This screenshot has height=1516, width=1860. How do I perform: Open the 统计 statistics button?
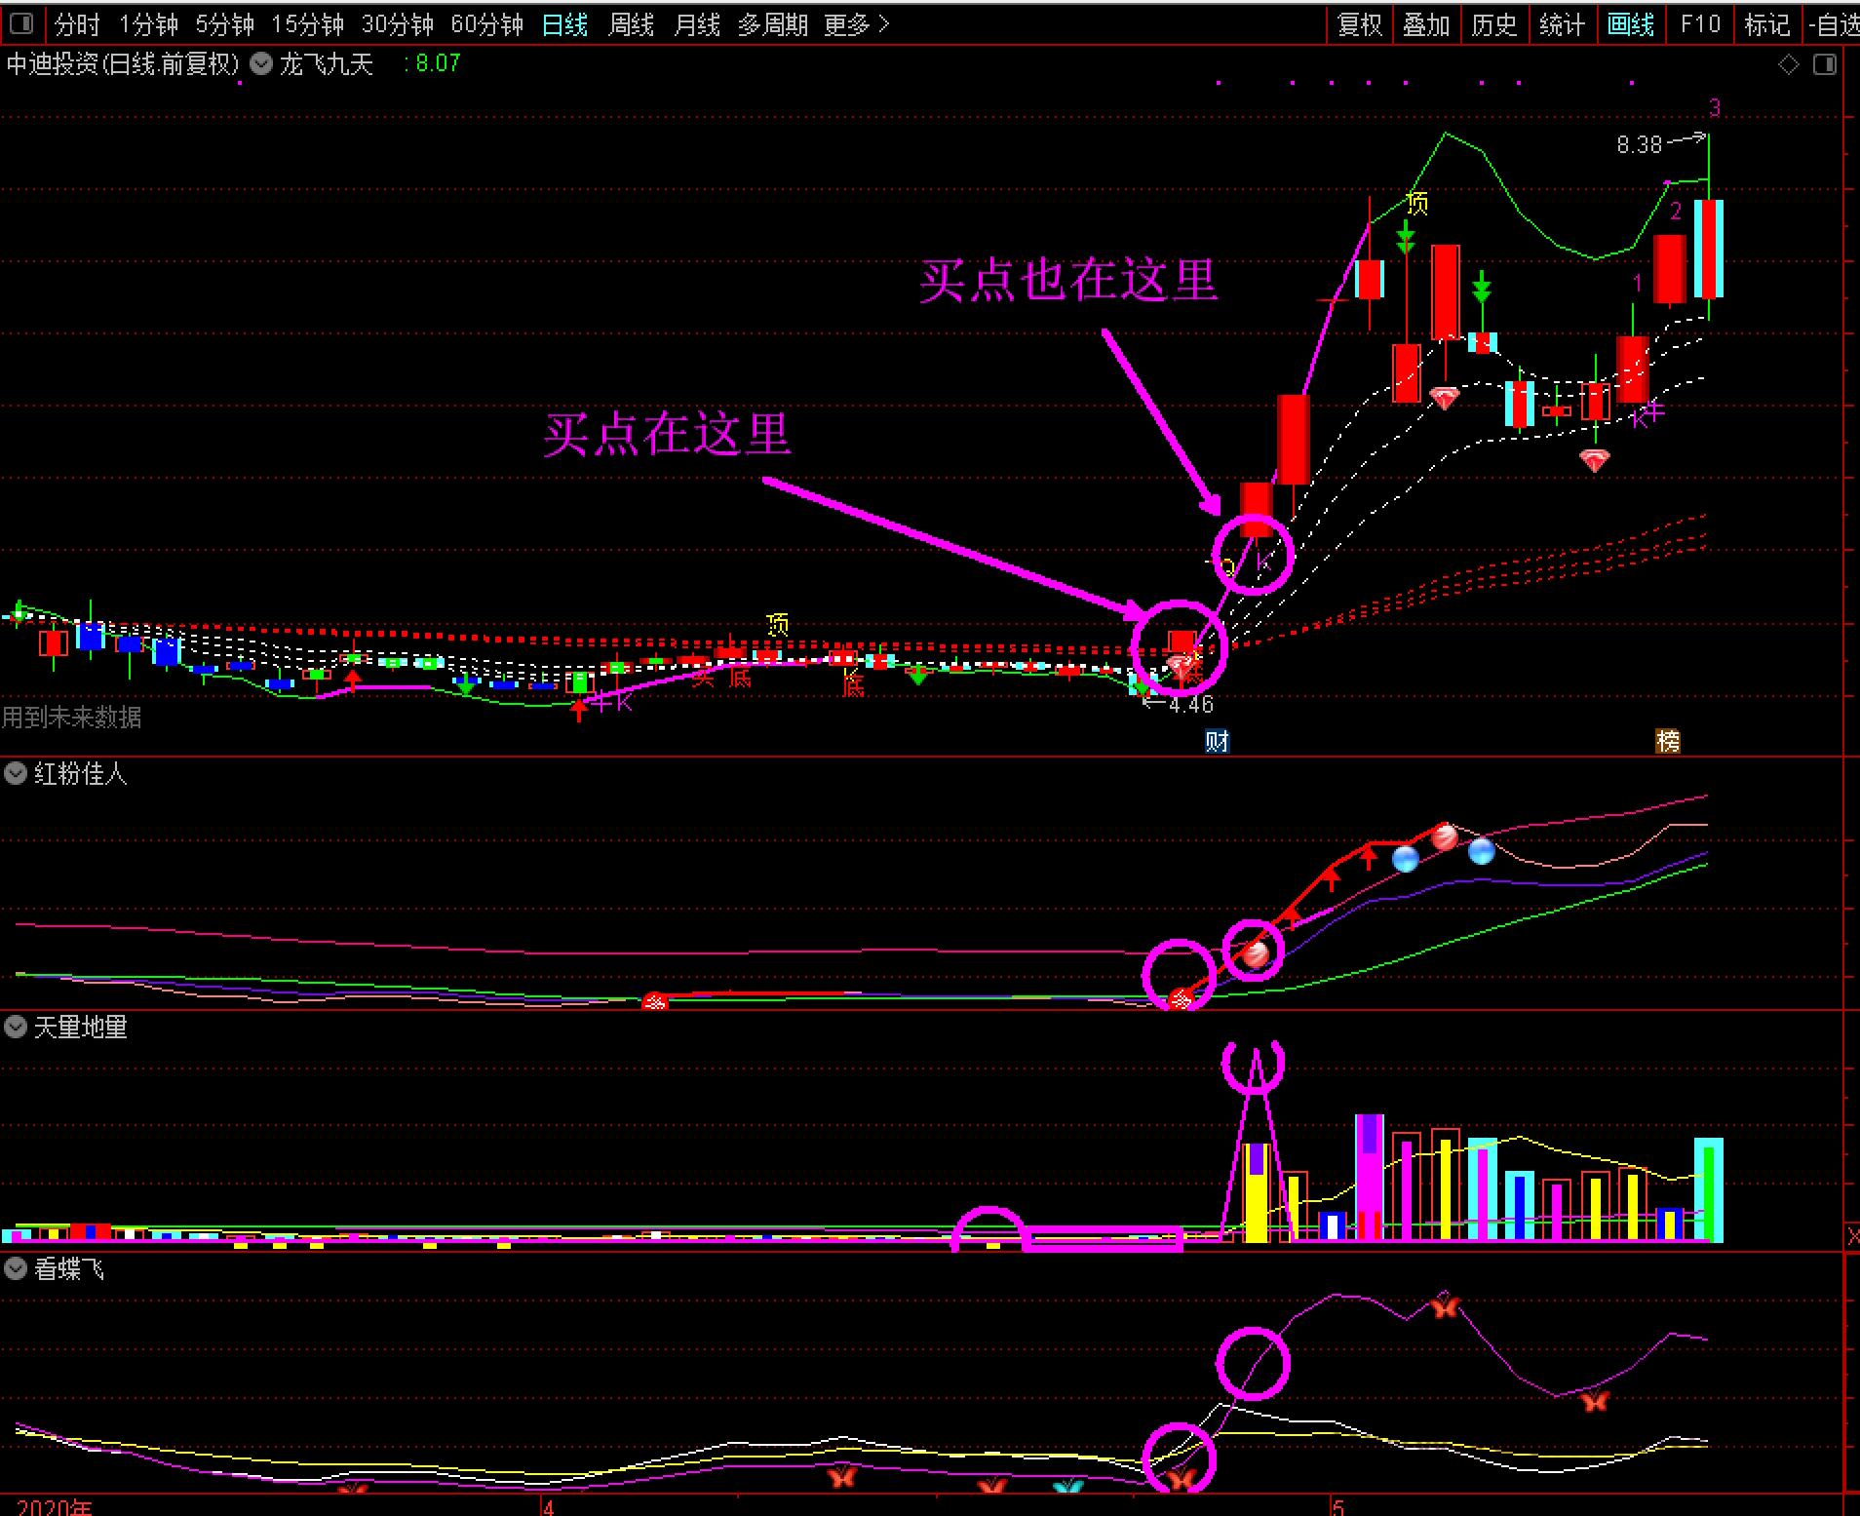pos(1562,24)
